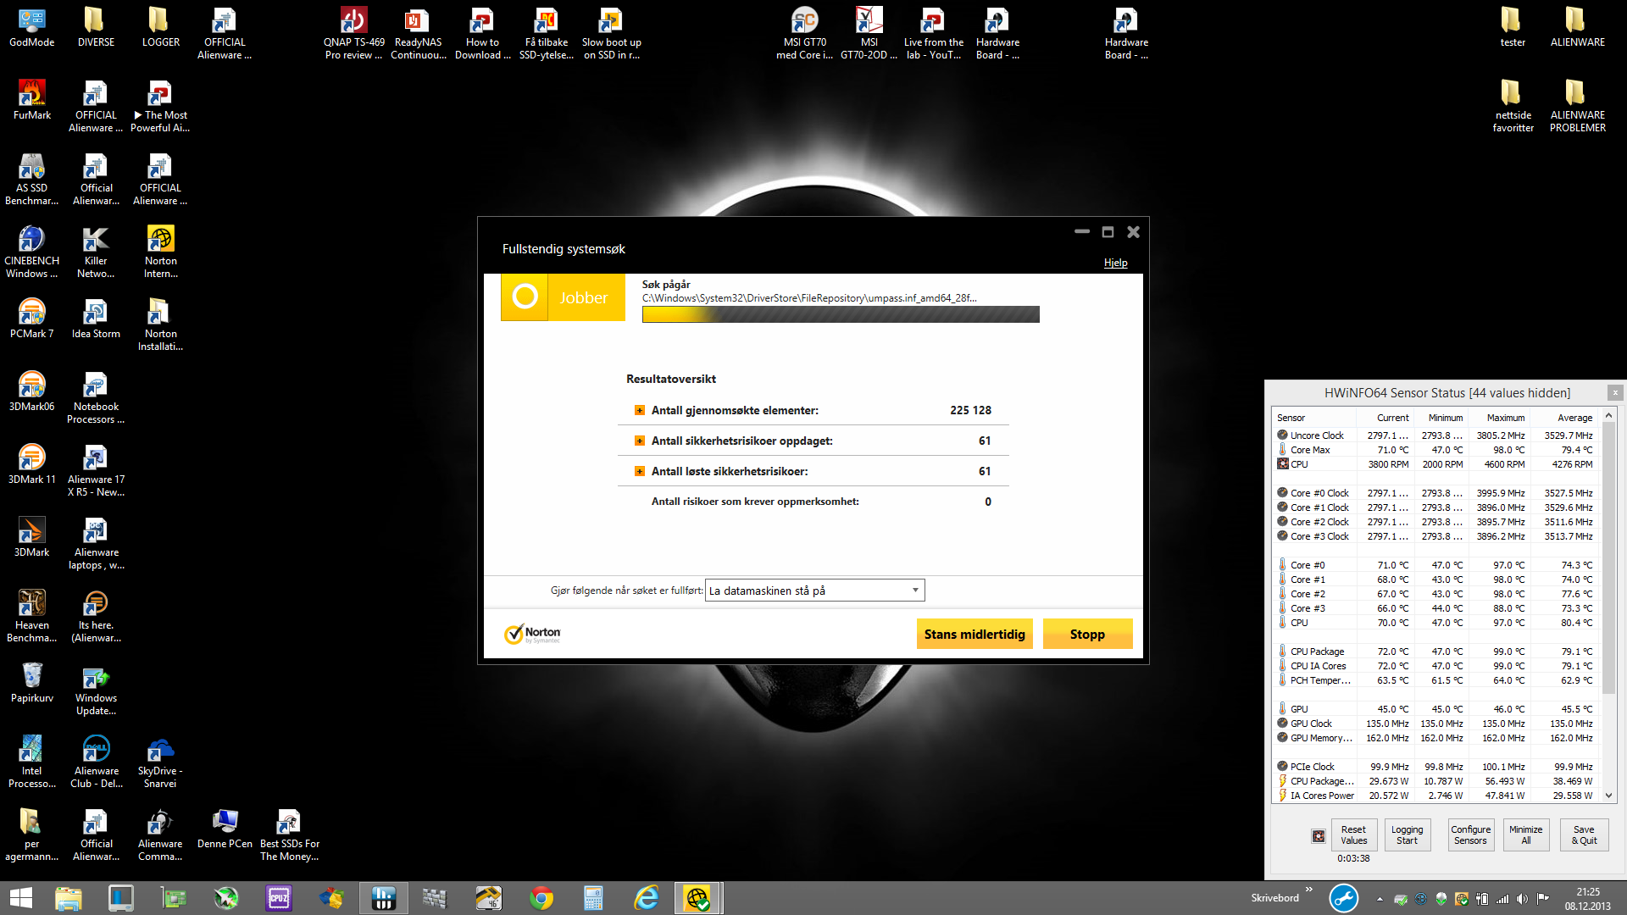Select CPU Package temperature row
The width and height of the screenshot is (1627, 915).
1436,652
